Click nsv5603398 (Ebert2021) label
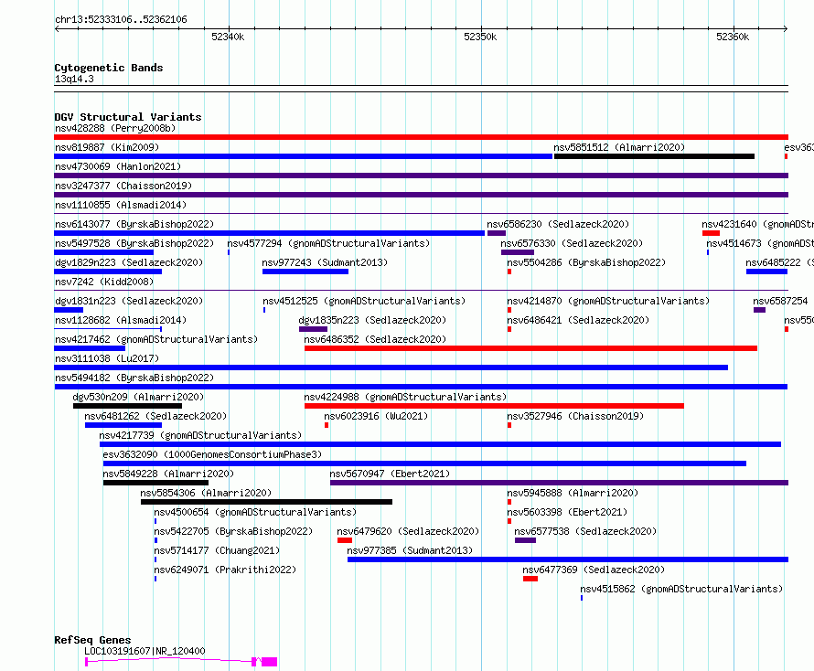 (x=567, y=512)
